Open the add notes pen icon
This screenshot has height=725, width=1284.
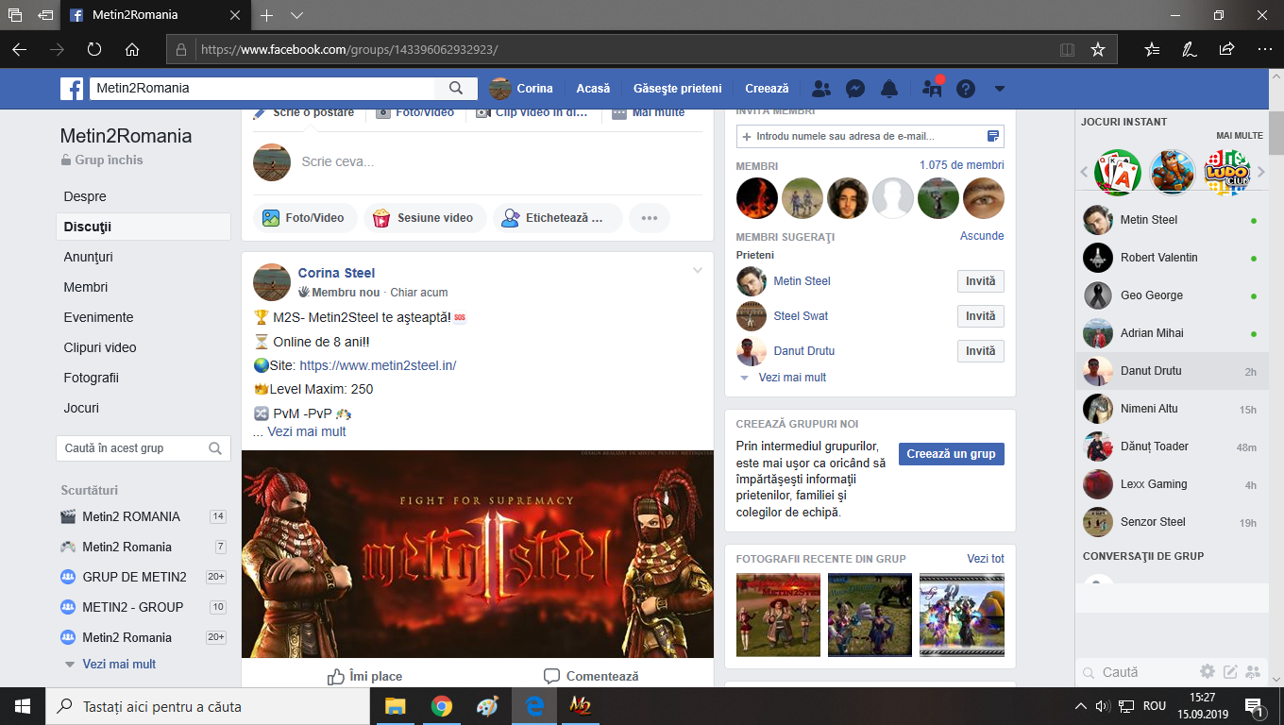(x=1190, y=49)
